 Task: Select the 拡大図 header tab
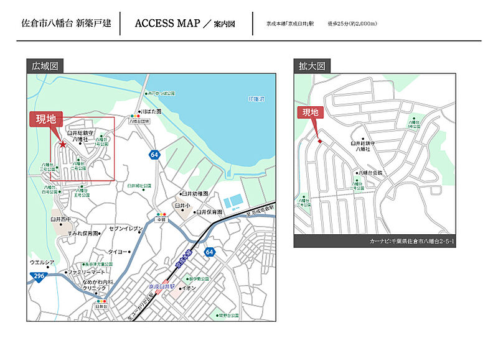pos(312,66)
